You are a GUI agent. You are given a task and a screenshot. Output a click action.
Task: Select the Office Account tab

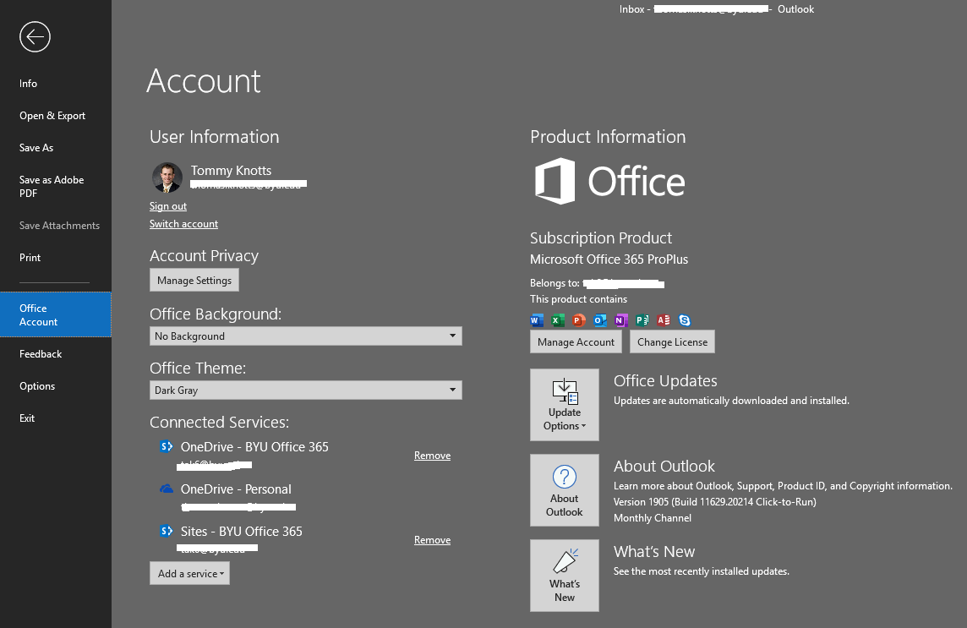pos(56,314)
